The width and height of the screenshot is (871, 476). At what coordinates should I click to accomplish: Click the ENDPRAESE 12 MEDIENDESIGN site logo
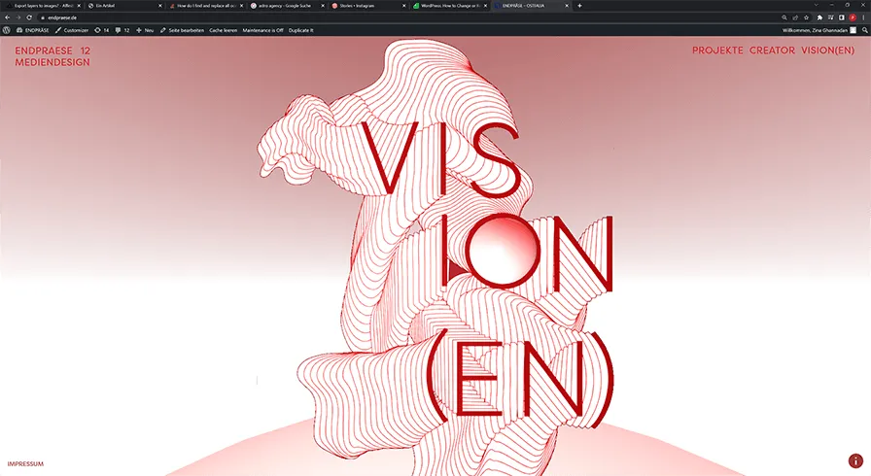click(52, 55)
